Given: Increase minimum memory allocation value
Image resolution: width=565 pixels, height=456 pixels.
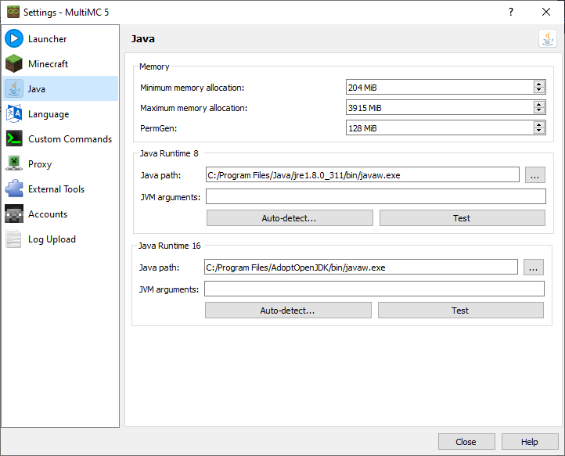Looking at the screenshot, I should click(538, 84).
